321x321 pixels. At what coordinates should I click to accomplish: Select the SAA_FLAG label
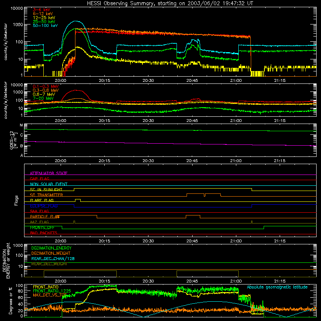(39, 211)
